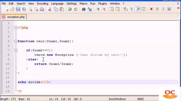
Task: Create a new file with the New icon
Action: (6, 9)
